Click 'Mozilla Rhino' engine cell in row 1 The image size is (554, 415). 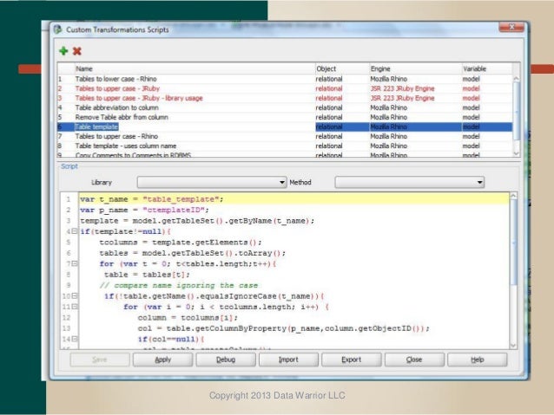pyautogui.click(x=389, y=79)
